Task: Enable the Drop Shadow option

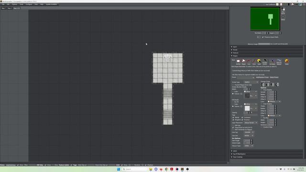Action: tap(262, 90)
